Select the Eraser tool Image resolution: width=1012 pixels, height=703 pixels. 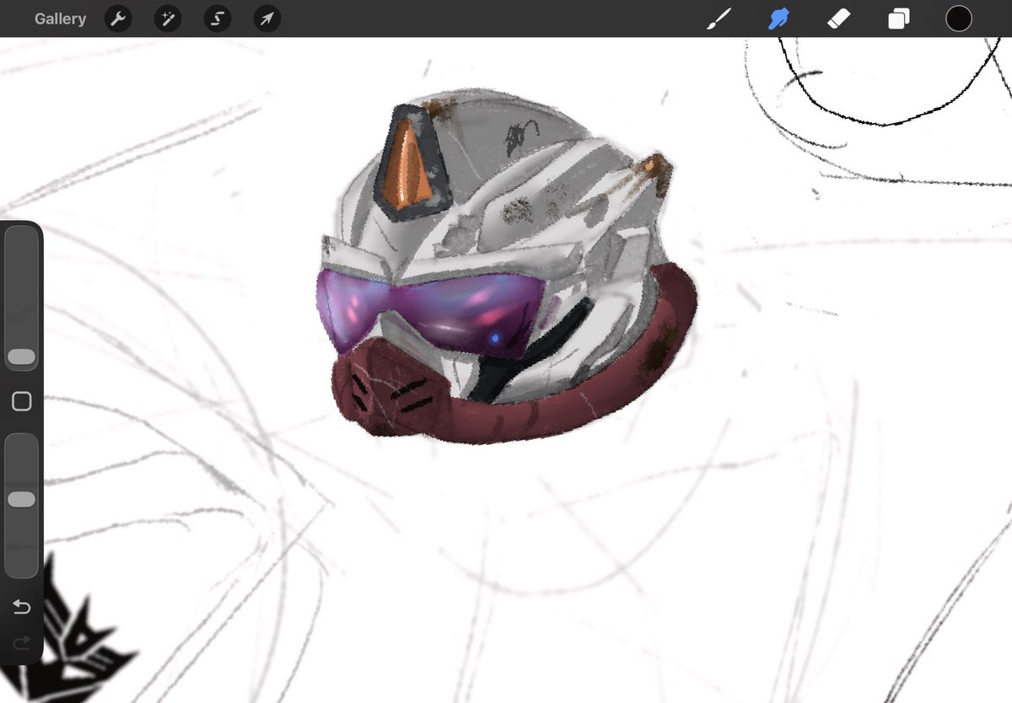839,19
